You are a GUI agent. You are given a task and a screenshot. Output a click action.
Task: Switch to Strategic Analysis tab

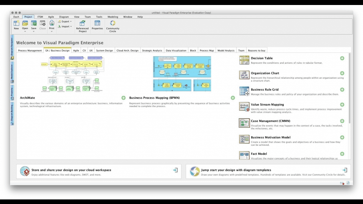coord(152,50)
